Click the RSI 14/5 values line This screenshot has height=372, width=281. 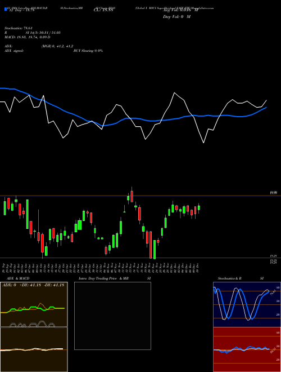pos(33,33)
